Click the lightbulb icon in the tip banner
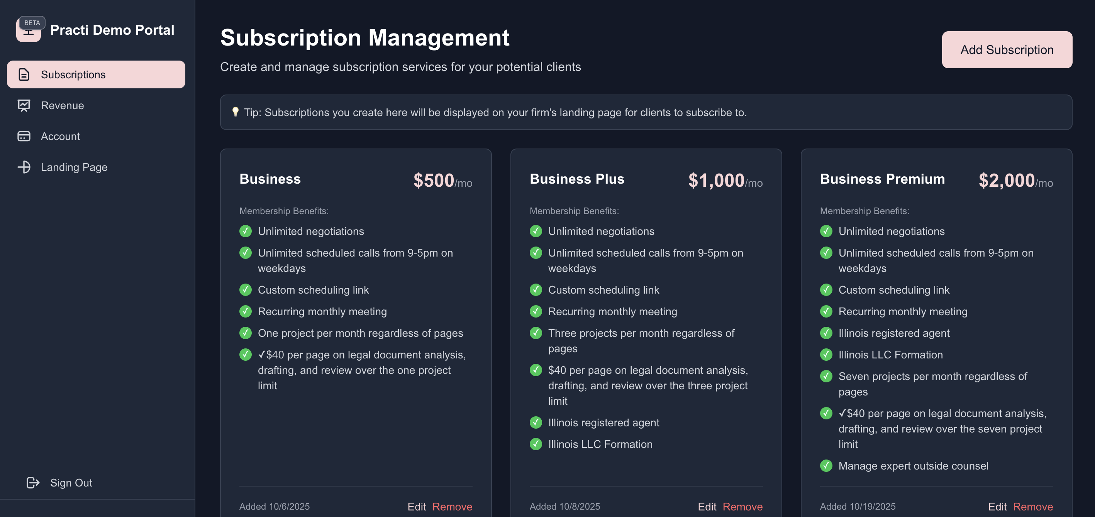This screenshot has height=517, width=1095. (236, 112)
